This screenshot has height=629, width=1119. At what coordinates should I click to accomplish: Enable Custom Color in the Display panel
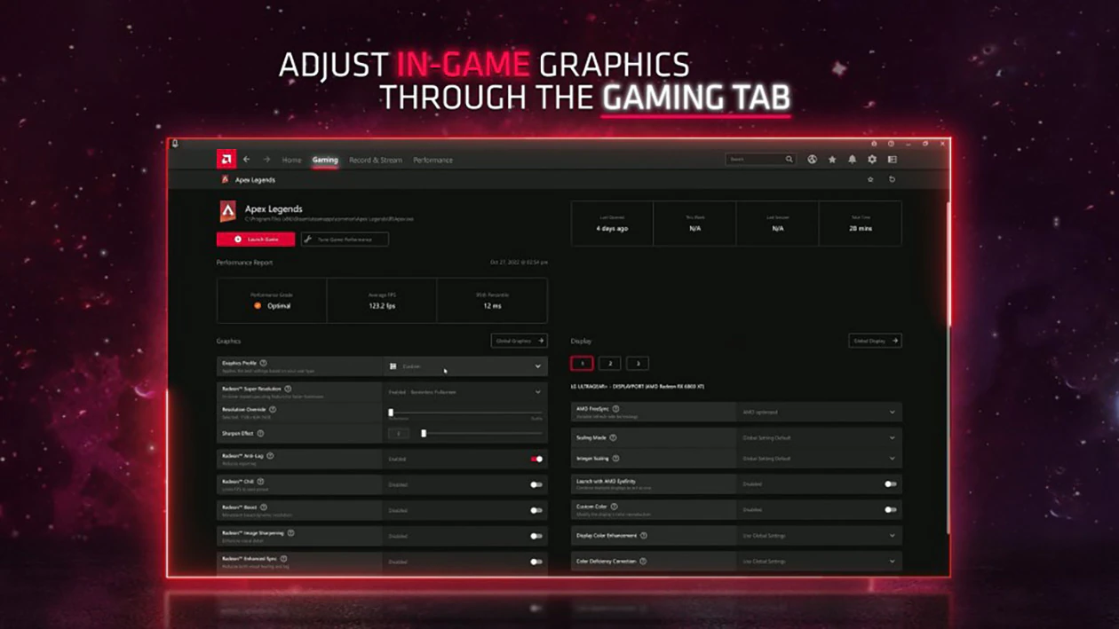(x=892, y=509)
